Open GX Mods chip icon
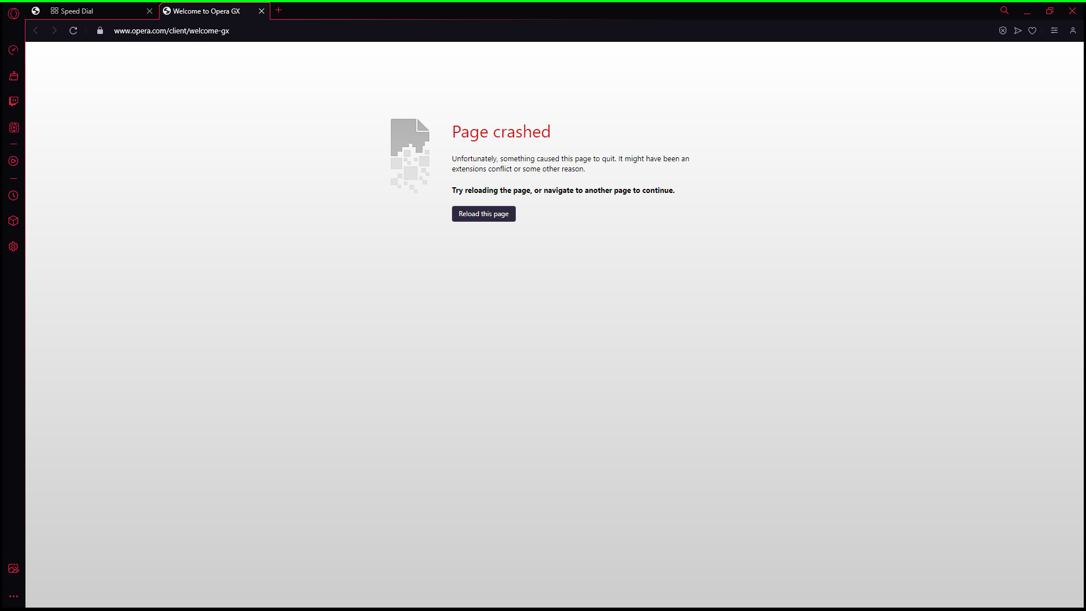1086x611 pixels. point(14,127)
